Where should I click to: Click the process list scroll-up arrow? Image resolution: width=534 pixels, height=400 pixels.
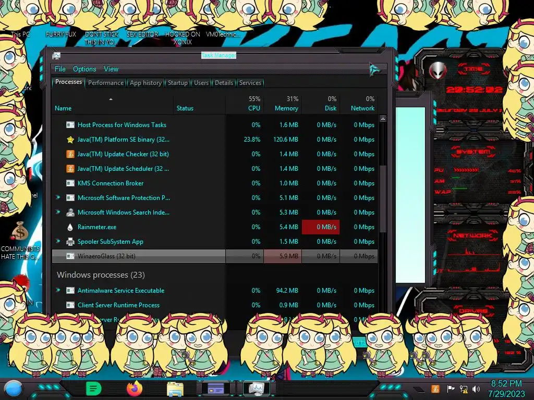[x=383, y=119]
